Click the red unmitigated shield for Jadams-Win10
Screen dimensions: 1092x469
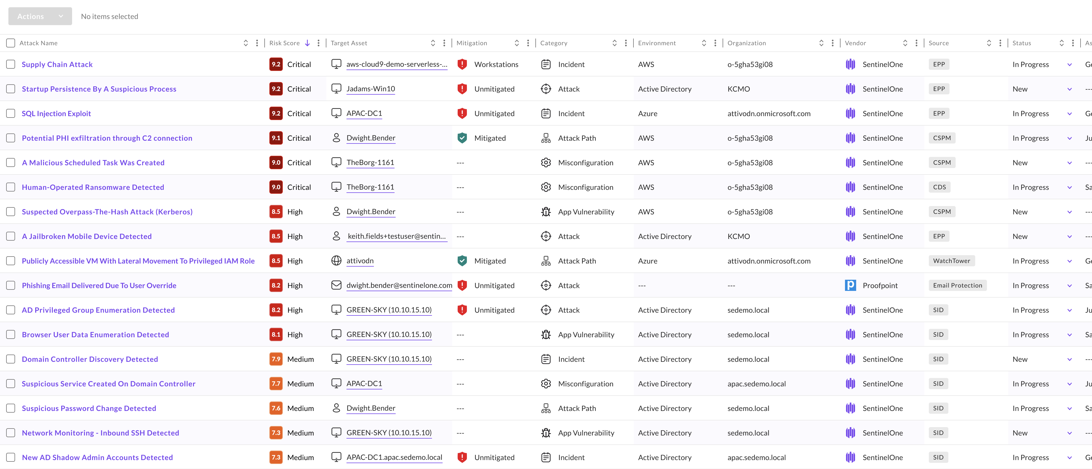pyautogui.click(x=462, y=89)
